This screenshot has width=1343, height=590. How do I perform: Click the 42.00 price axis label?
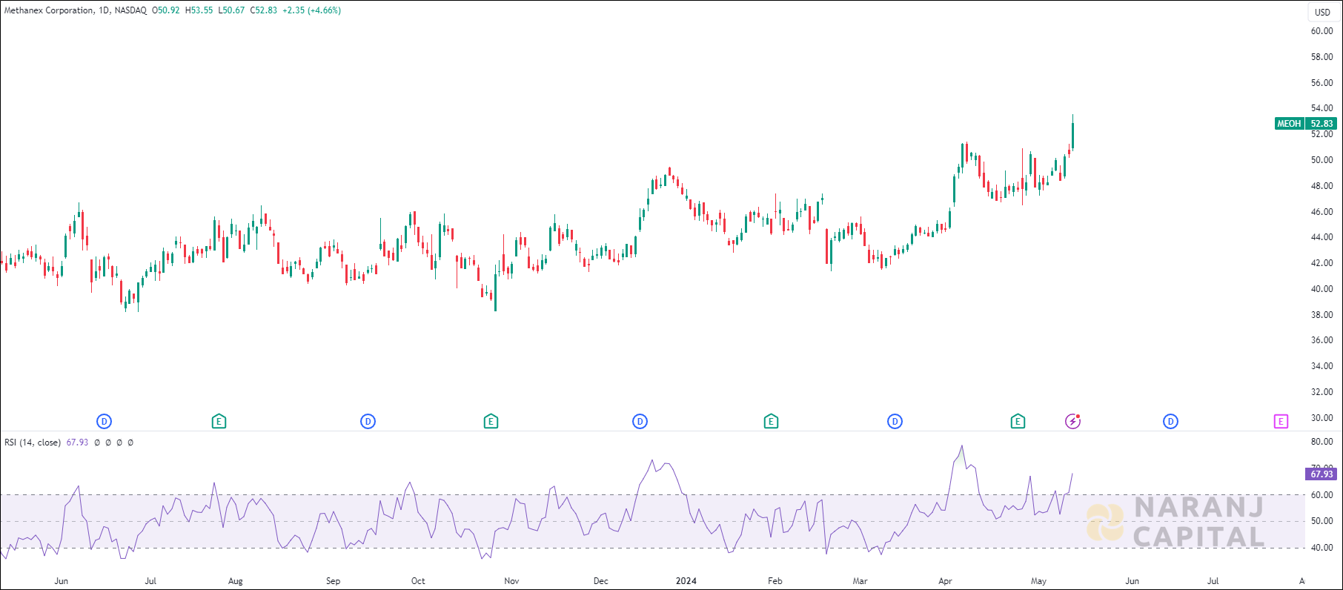[1322, 263]
